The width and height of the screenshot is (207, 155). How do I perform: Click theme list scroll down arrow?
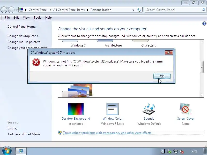coord(202,95)
